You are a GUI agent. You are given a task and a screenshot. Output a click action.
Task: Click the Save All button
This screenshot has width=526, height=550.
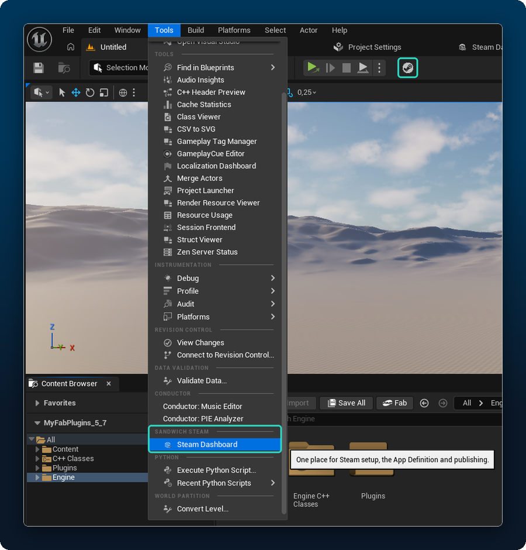(x=346, y=403)
